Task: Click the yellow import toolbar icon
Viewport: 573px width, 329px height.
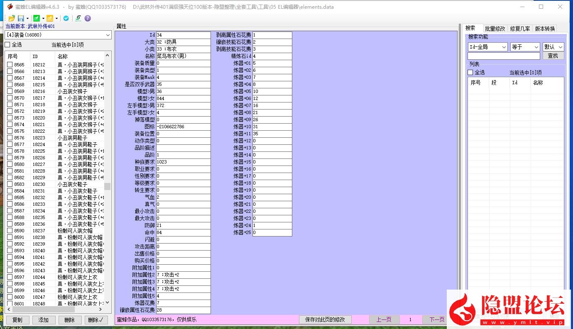Action: pyautogui.click(x=50, y=18)
